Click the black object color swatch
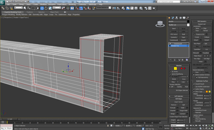The image size is (214, 130). pos(188,21)
